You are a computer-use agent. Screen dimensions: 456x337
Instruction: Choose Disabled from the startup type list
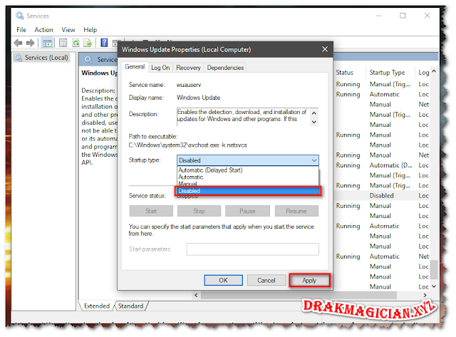(248, 191)
